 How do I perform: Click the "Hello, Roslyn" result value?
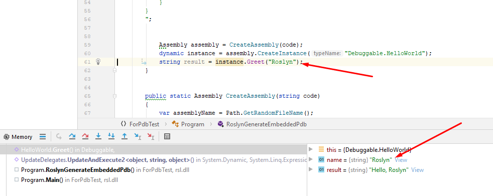[389, 170]
